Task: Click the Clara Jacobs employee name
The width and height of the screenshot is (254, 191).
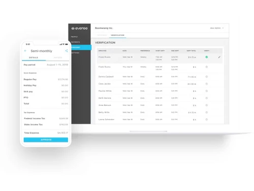Action: (105, 84)
